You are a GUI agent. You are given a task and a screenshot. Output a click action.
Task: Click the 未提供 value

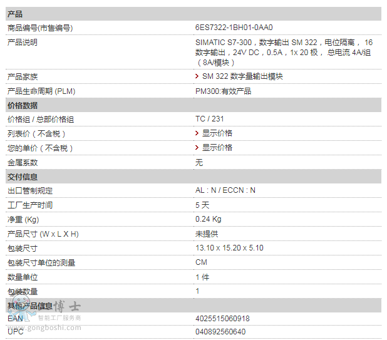coord(207,234)
